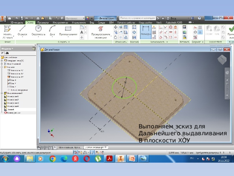234x176 pixels.
Task: Switch to the Инструменты ribbon tab
Action: click(60, 22)
